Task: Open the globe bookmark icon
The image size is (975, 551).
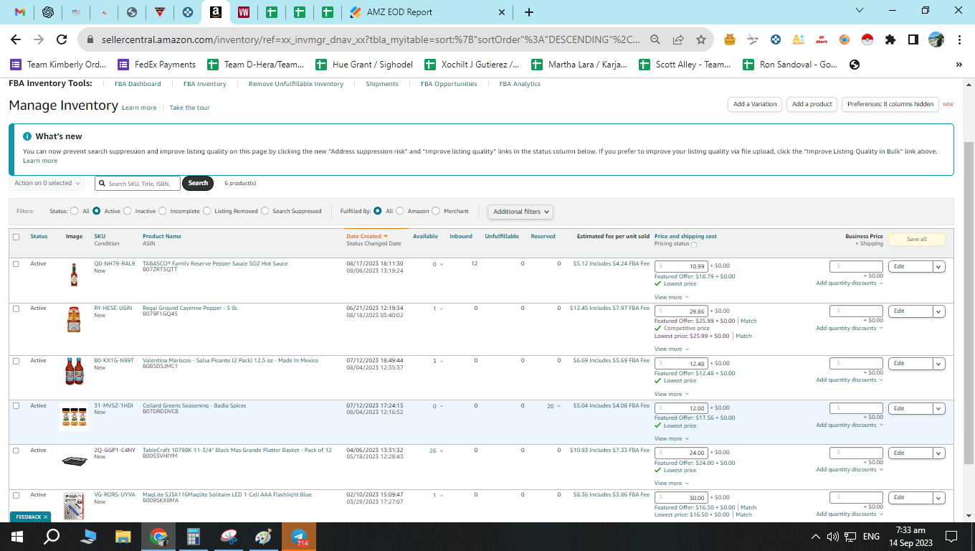Action: point(855,65)
